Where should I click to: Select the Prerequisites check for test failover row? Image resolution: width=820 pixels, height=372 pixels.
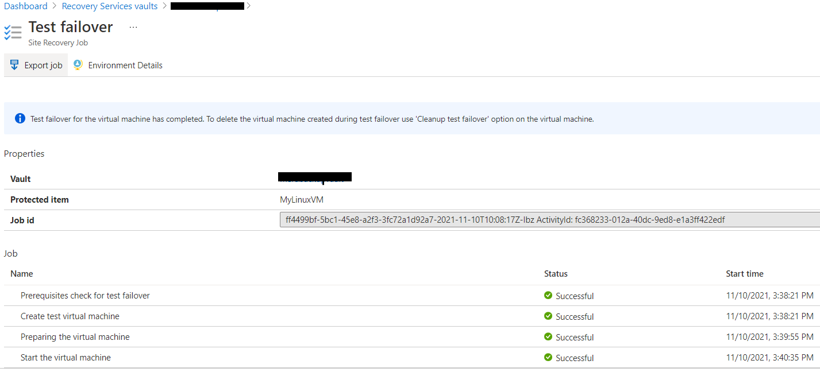tap(85, 295)
